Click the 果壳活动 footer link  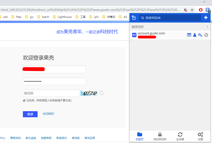[x=16, y=138]
